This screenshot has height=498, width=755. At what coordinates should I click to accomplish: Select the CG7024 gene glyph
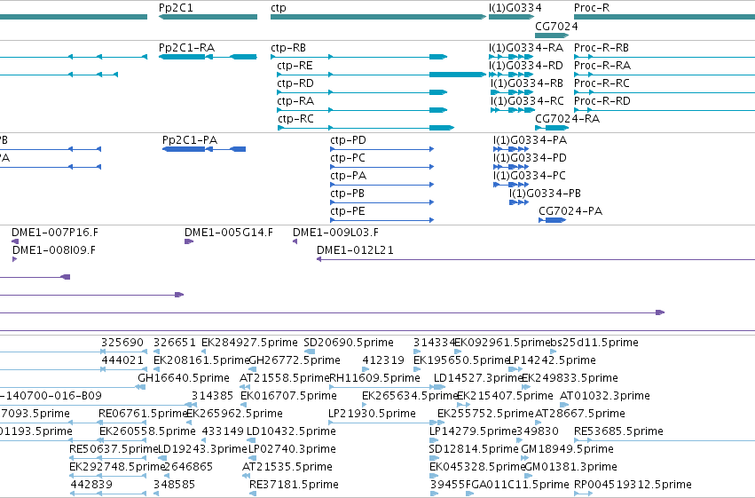click(552, 36)
